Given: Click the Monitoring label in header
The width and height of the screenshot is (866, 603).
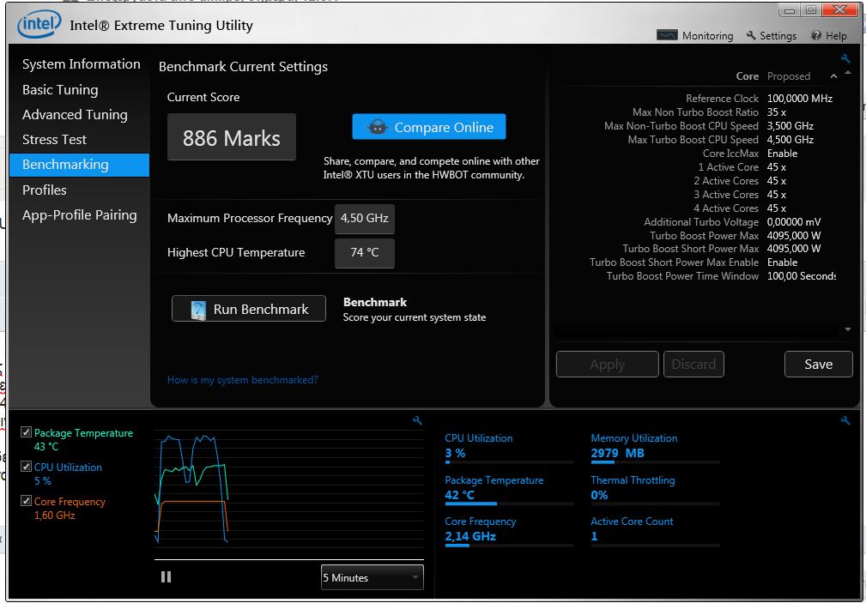Looking at the screenshot, I should [x=707, y=36].
